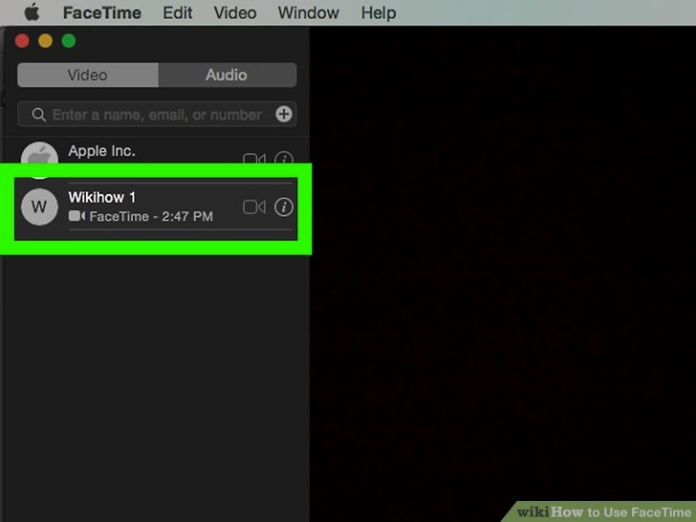
Task: Open the Window menu
Action: pos(309,12)
